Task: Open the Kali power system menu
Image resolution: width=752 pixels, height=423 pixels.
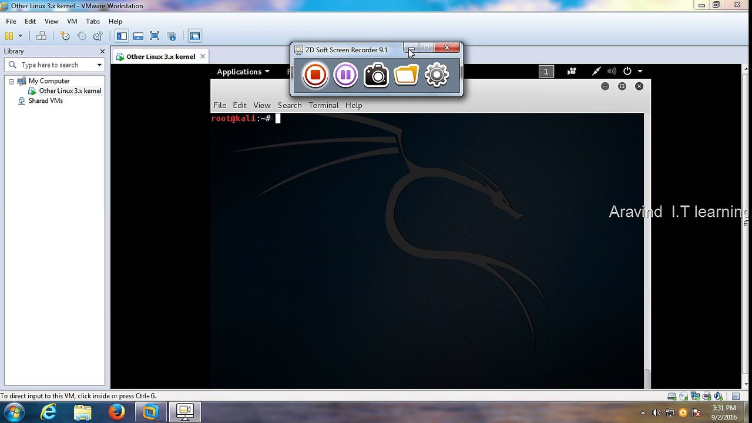Action: 632,72
